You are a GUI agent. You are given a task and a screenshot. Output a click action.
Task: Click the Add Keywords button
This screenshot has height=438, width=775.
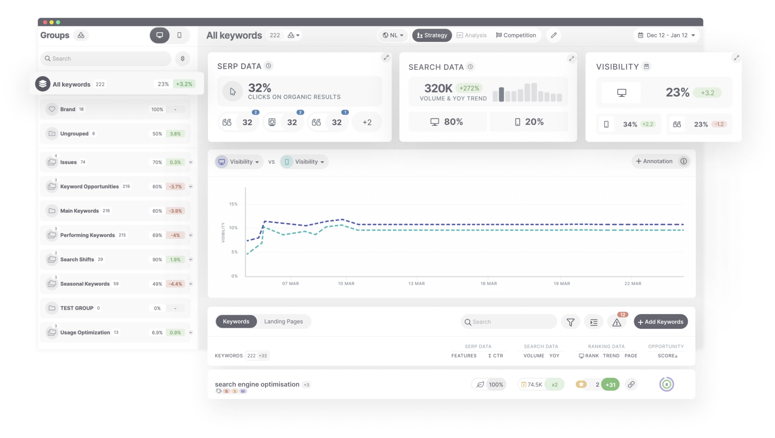[661, 322]
